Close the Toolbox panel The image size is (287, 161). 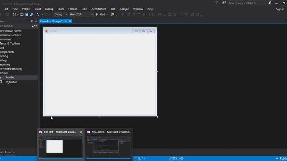coord(35,21)
